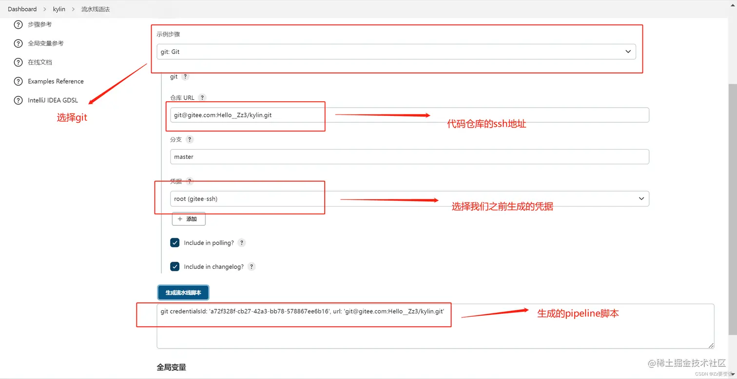
Task: Open 全局变量参考 sidebar link
Action: point(46,43)
